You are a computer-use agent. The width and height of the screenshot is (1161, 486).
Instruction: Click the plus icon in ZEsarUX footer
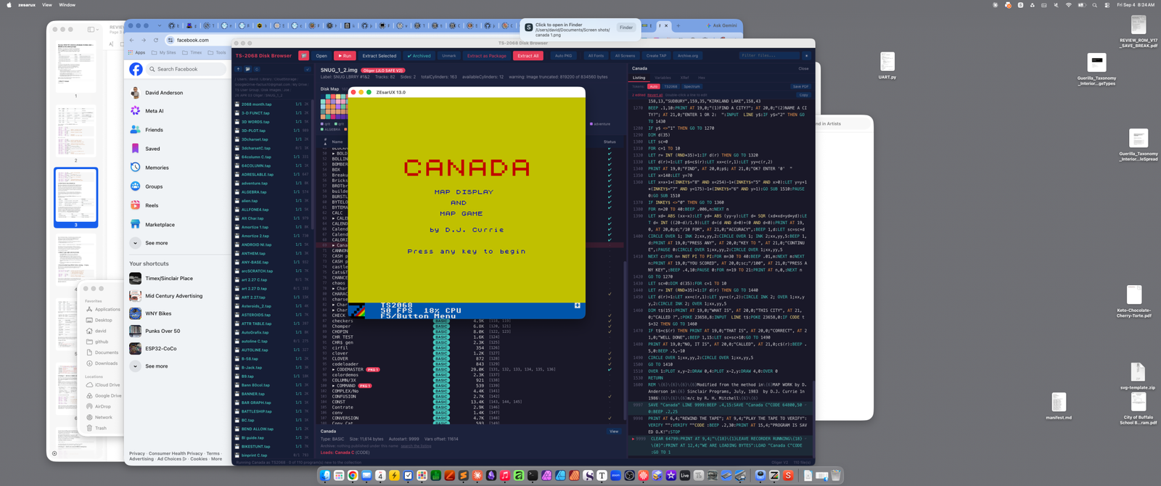click(x=578, y=305)
